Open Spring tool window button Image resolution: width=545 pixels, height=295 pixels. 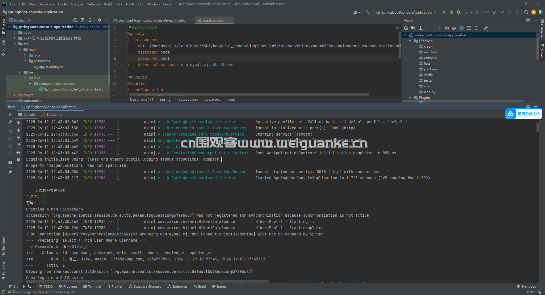click(219, 286)
